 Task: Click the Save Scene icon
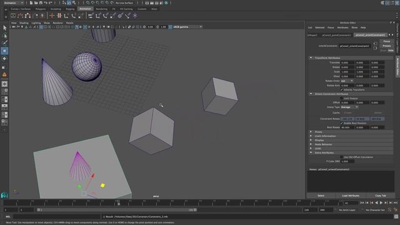(x=41, y=2)
